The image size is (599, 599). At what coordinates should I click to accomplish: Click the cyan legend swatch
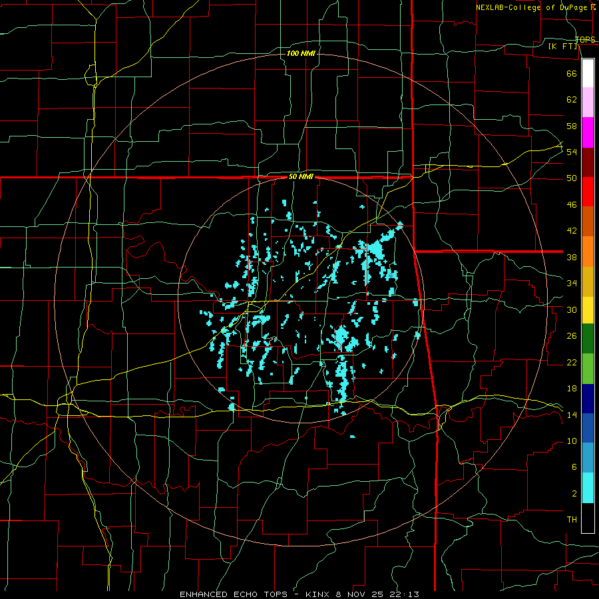point(588,488)
